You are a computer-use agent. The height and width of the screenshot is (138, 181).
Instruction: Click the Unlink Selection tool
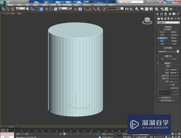coord(8,9)
